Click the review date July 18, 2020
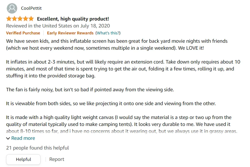The height and width of the screenshot is (167, 250). point(58,26)
